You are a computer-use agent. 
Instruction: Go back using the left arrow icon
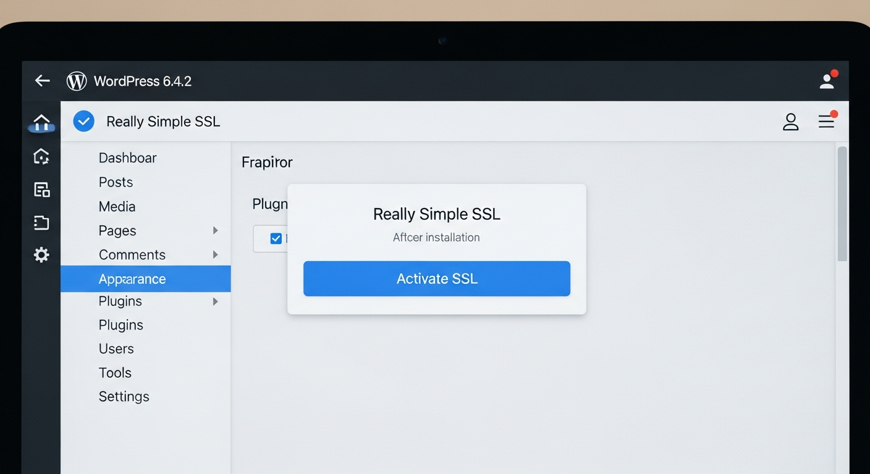pos(42,81)
